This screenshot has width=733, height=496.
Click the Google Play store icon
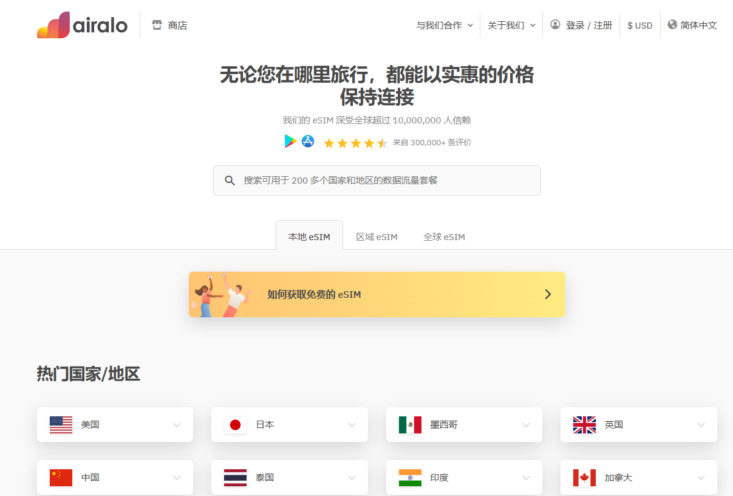click(290, 142)
